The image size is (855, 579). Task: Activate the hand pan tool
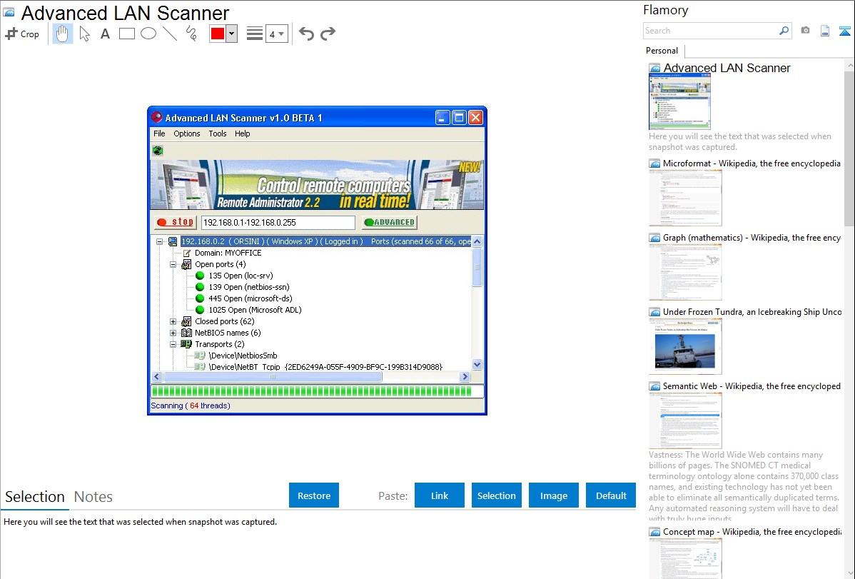point(62,34)
